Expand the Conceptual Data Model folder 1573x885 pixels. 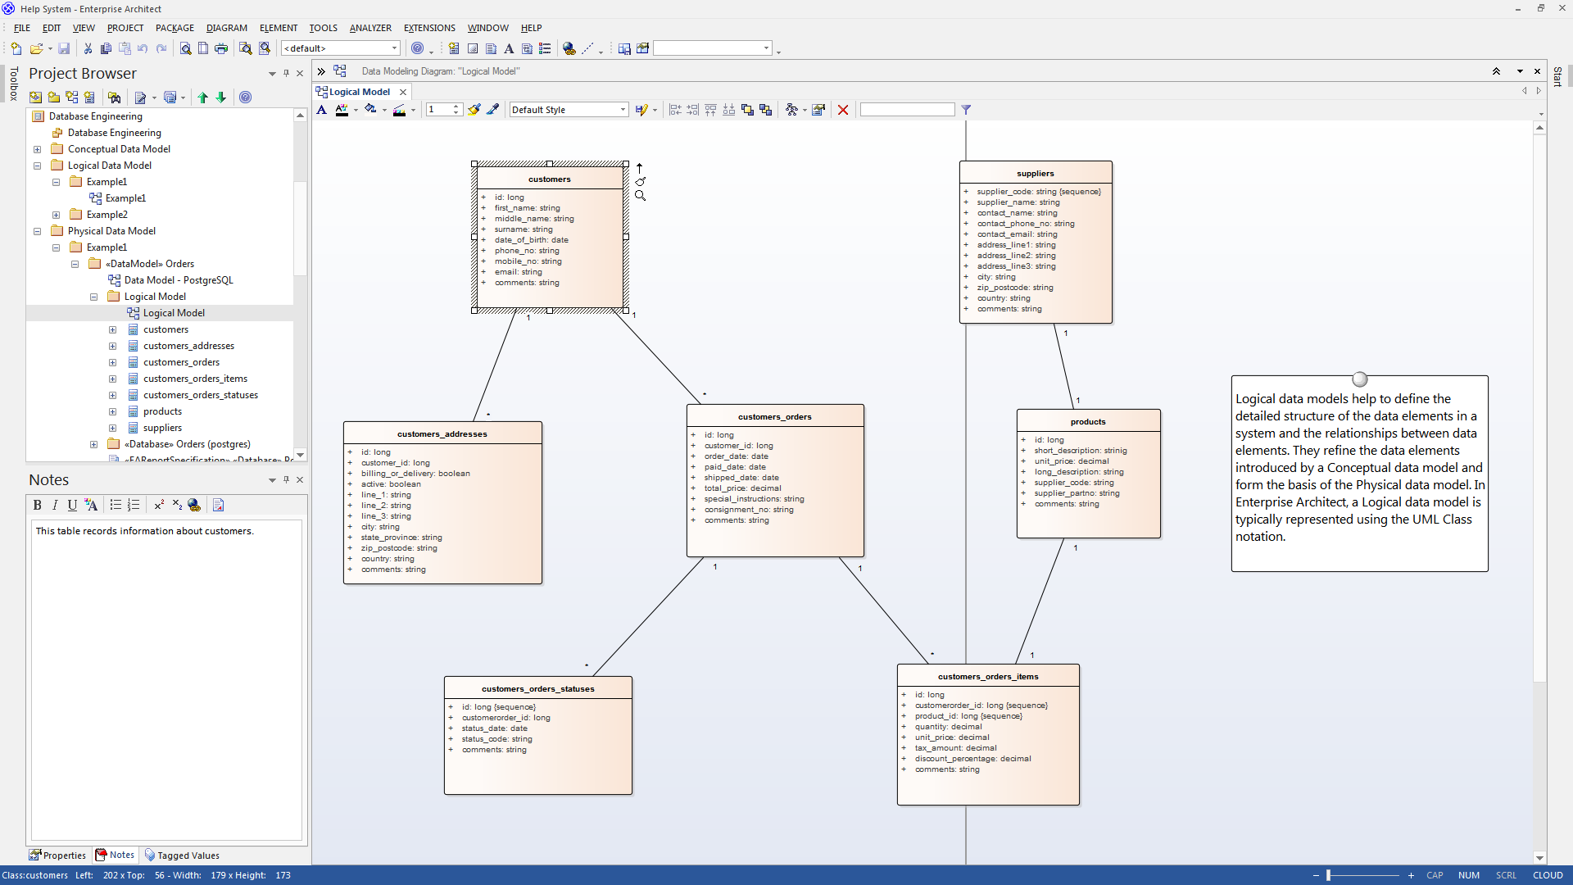coord(37,149)
